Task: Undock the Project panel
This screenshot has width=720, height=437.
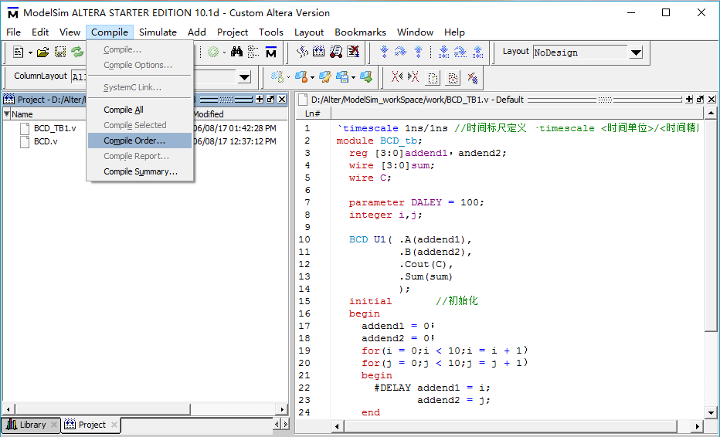Action: coord(270,100)
